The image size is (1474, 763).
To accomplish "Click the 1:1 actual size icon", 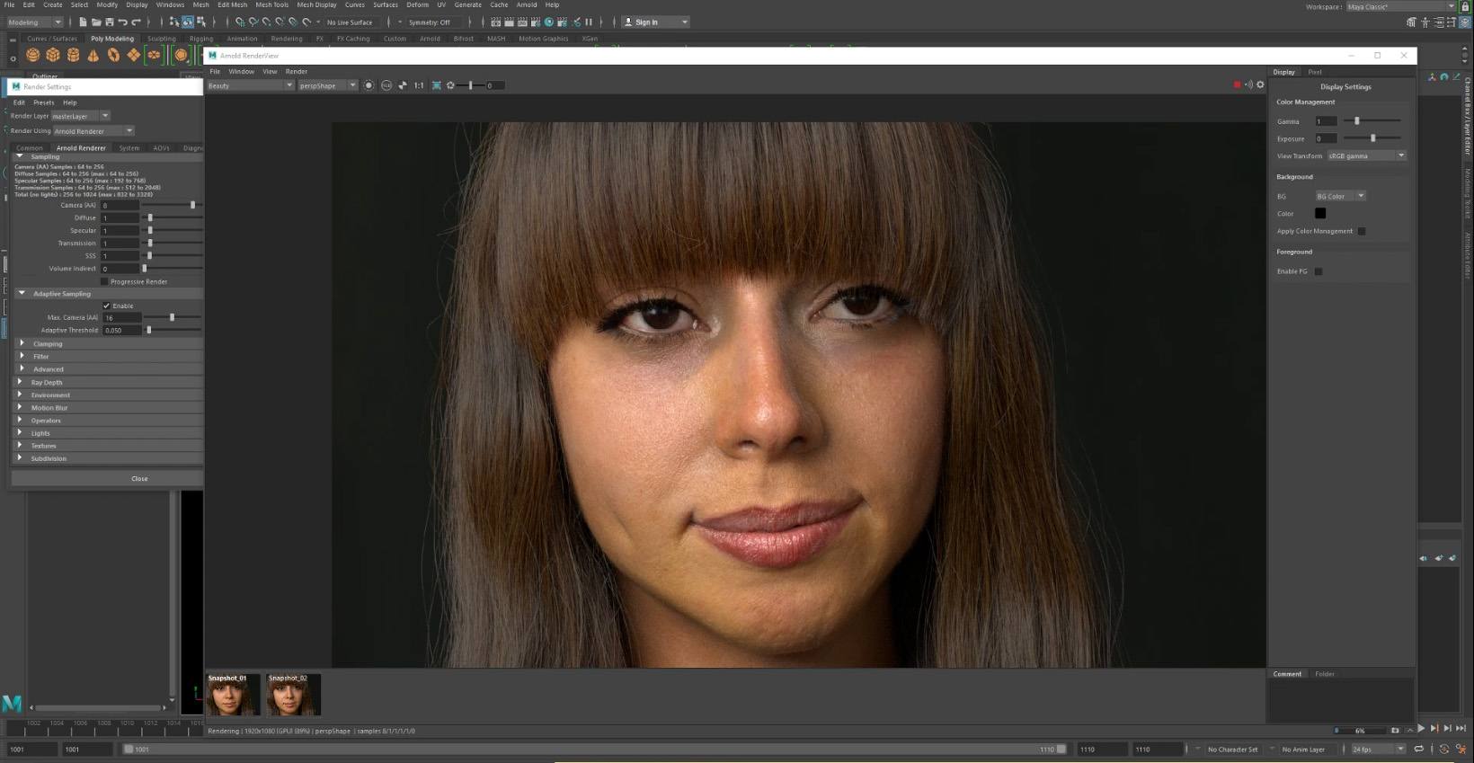I will (419, 85).
